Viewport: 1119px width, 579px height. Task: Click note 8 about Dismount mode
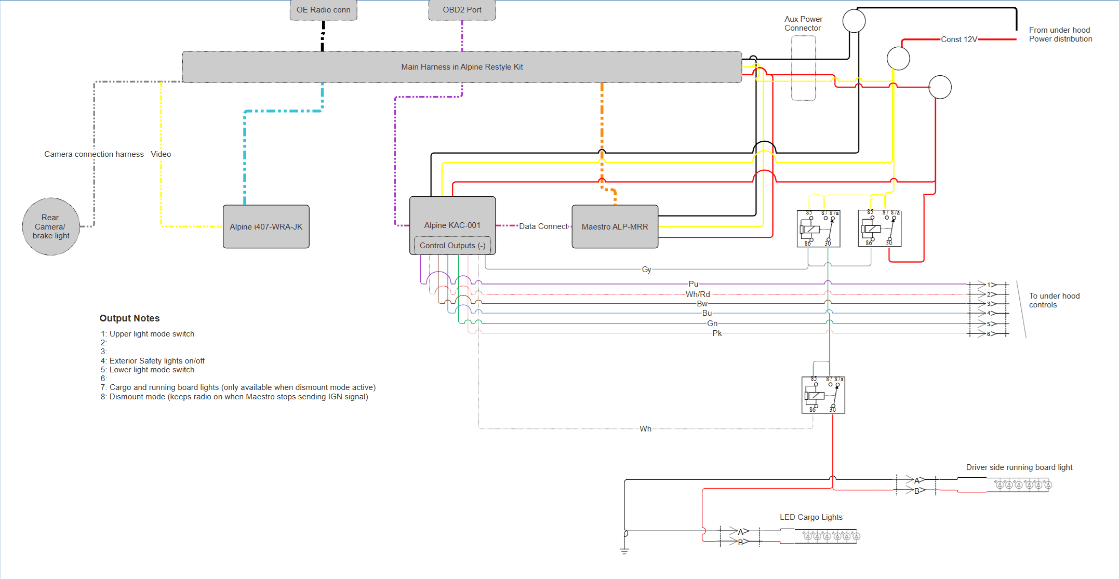point(234,397)
